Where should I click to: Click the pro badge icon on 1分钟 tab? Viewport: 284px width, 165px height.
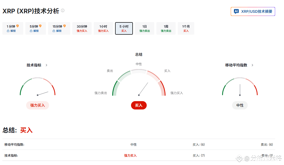click(x=17, y=26)
